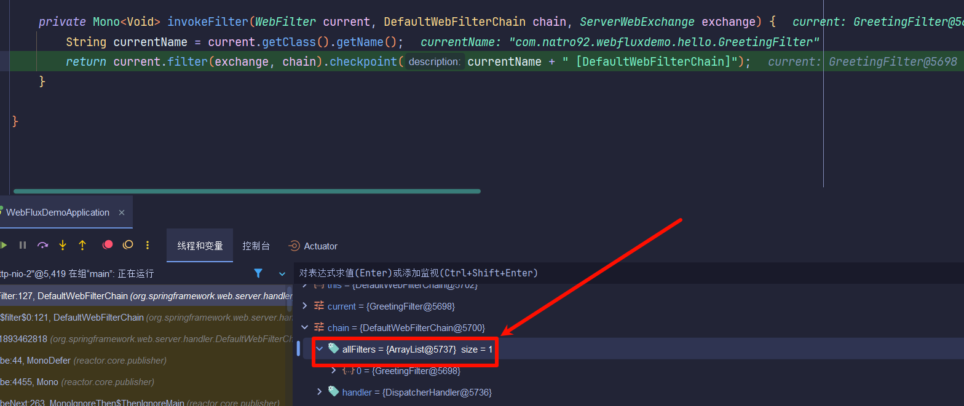Image resolution: width=964 pixels, height=406 pixels.
Task: Click the frames list vertical scrollbar
Action: pyautogui.click(x=289, y=300)
